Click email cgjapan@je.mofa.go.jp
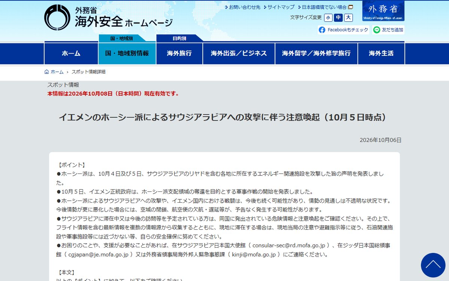 tap(99, 254)
